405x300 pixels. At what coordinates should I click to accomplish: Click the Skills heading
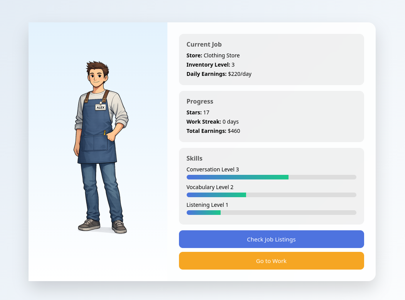click(194, 158)
